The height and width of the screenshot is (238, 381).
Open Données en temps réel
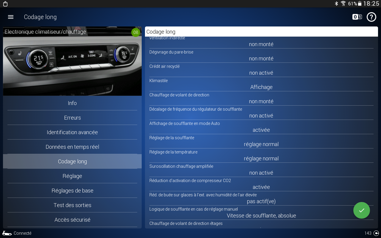click(72, 147)
